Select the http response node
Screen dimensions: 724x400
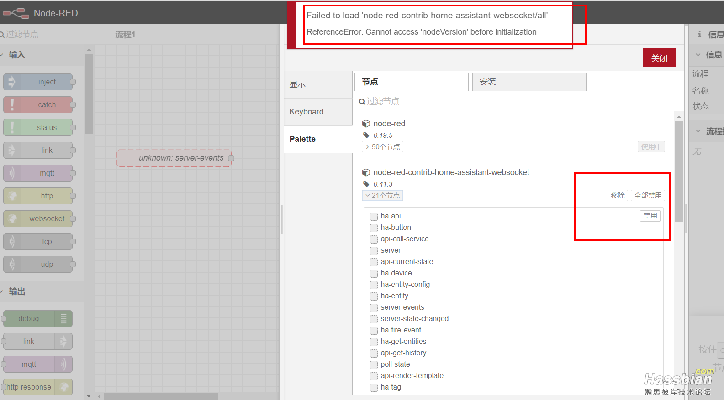click(x=38, y=387)
